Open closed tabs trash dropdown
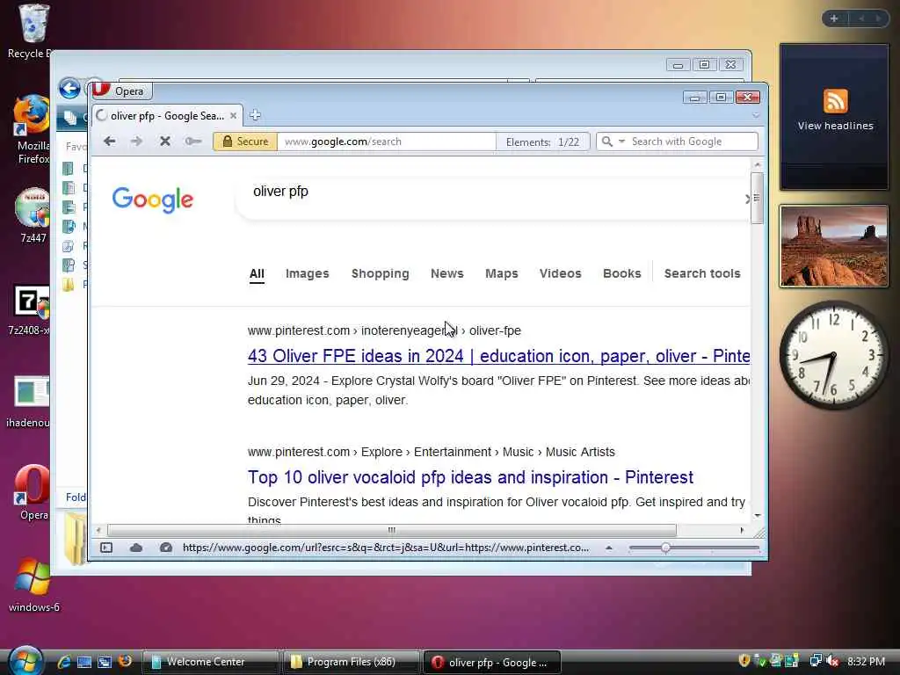Image resolution: width=900 pixels, height=675 pixels. [756, 115]
